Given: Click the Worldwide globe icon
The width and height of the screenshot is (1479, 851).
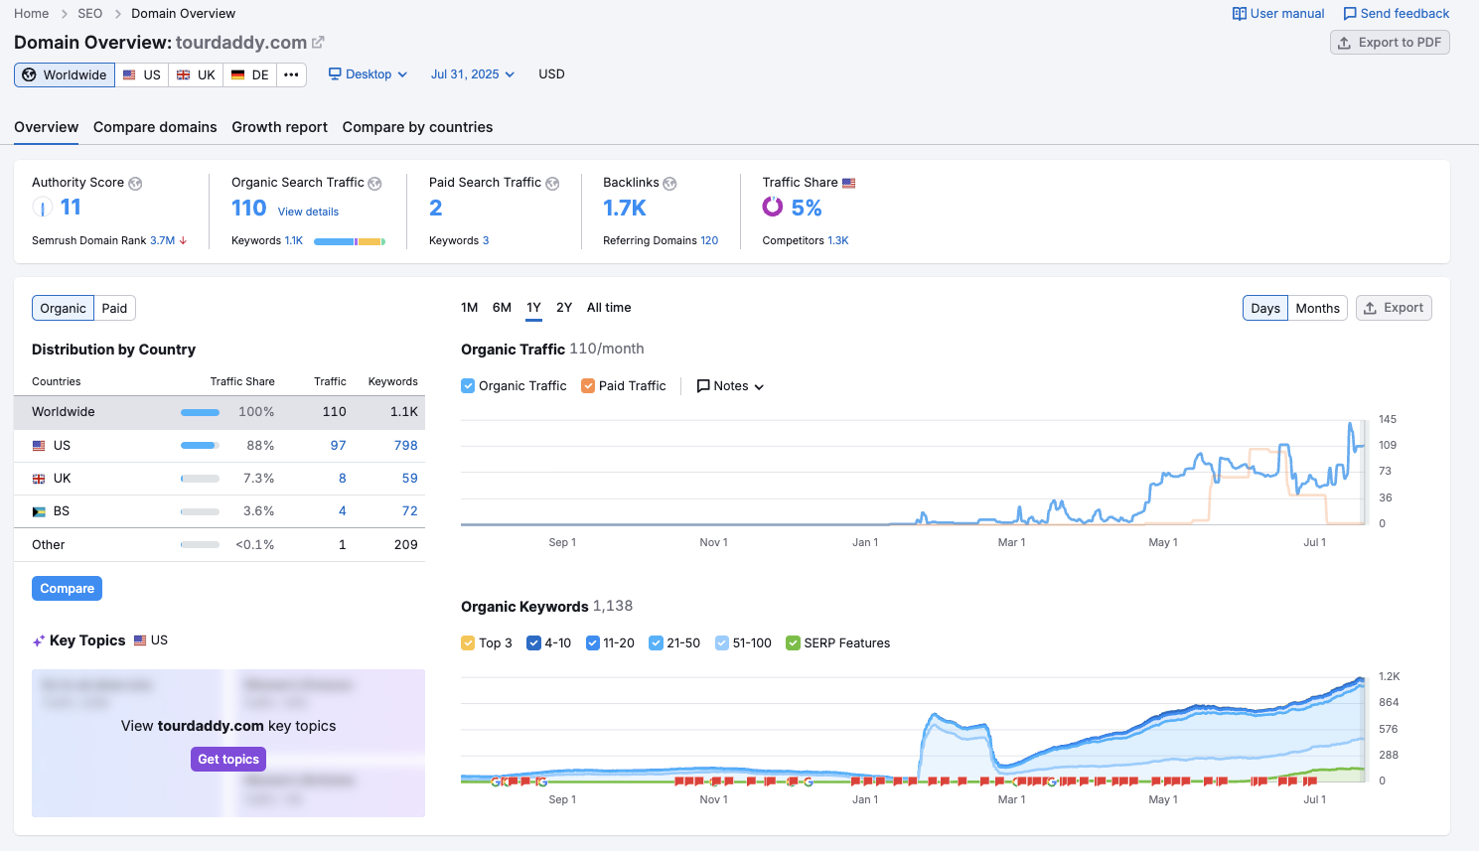Looking at the screenshot, I should pos(29,74).
